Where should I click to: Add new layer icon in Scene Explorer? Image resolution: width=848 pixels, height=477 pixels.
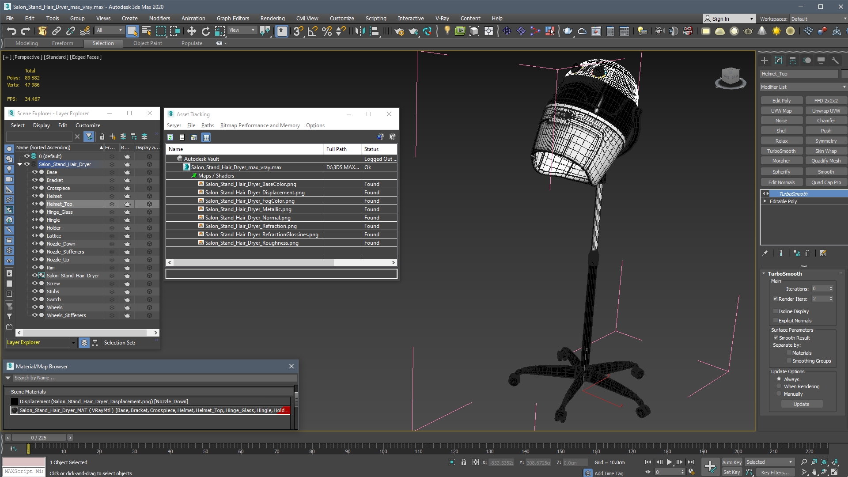click(113, 136)
